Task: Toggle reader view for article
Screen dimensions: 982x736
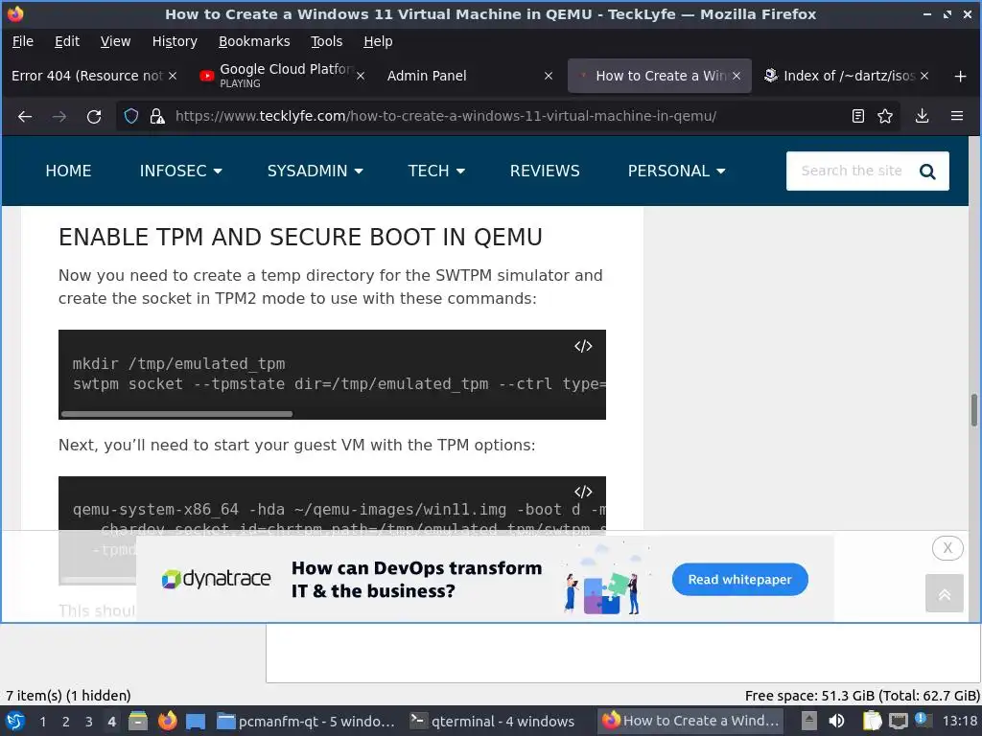Action: (x=858, y=116)
